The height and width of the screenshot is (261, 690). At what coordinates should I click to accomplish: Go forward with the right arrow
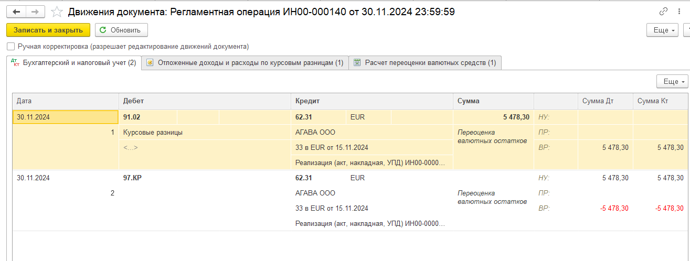[x=35, y=12]
